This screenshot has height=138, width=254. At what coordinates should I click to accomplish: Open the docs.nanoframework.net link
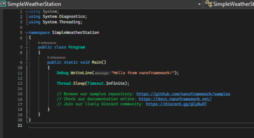point(175,99)
